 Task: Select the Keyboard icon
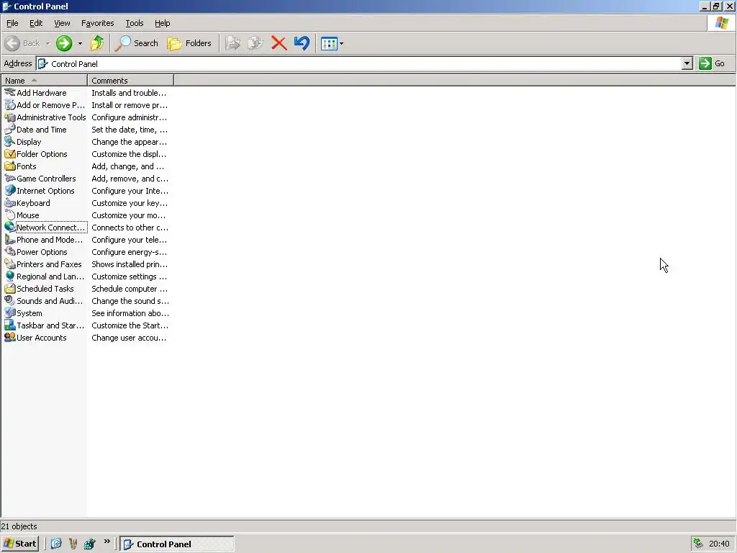point(10,202)
